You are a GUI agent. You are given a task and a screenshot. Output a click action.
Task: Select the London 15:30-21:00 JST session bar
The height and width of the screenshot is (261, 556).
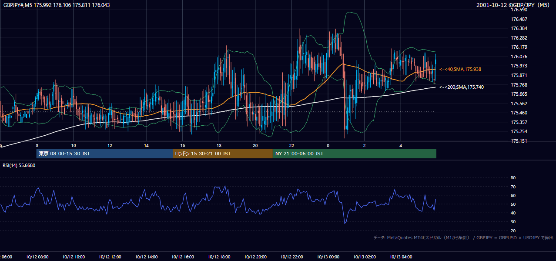[x=223, y=154]
